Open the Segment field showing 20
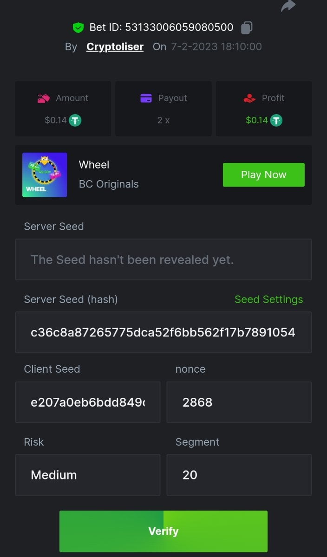 point(239,475)
